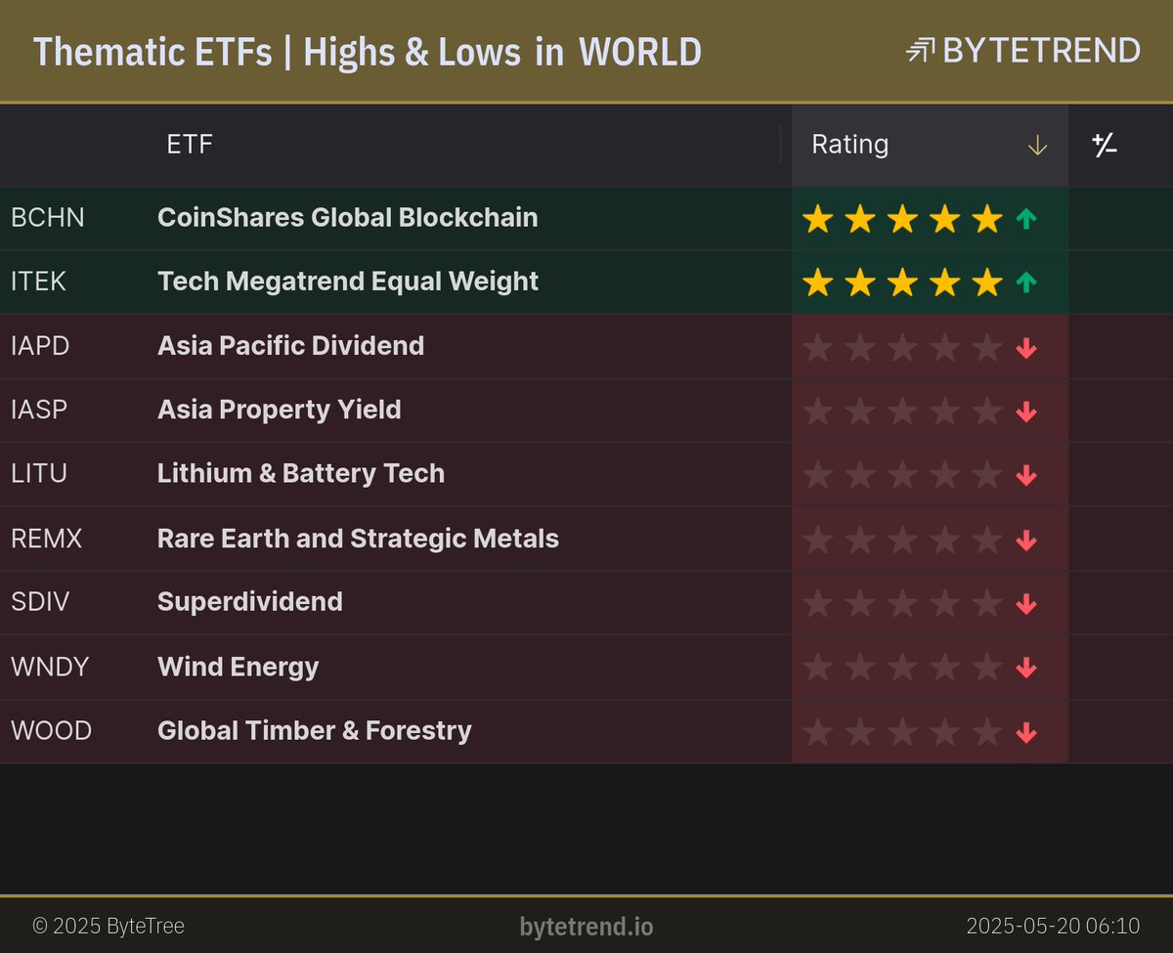Click the green up arrow for BCHN
The width and height of the screenshot is (1173, 953).
(x=1025, y=219)
